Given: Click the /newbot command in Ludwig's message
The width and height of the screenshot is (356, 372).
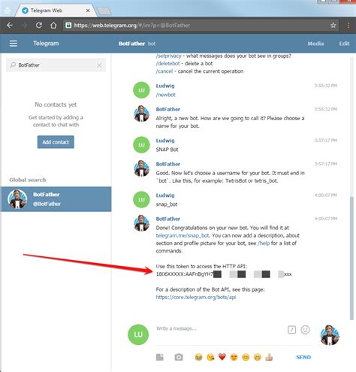Looking at the screenshot, I should (165, 95).
